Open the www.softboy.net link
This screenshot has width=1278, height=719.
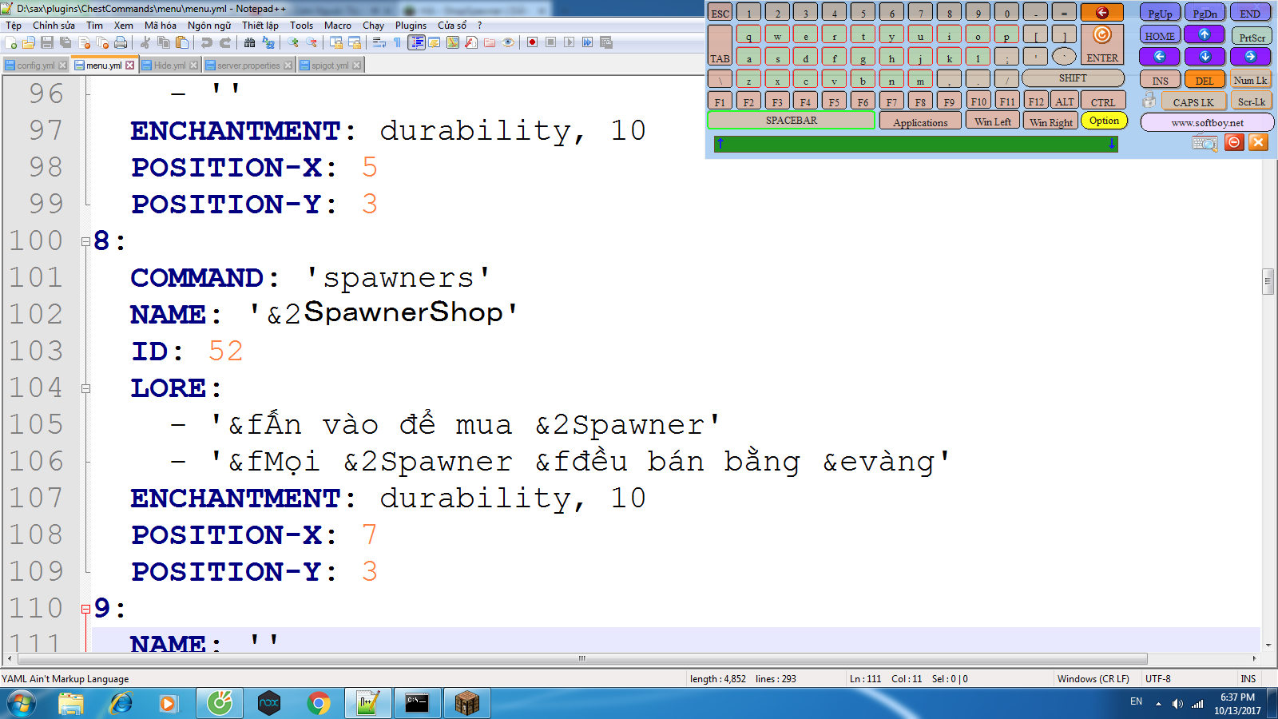pos(1207,122)
